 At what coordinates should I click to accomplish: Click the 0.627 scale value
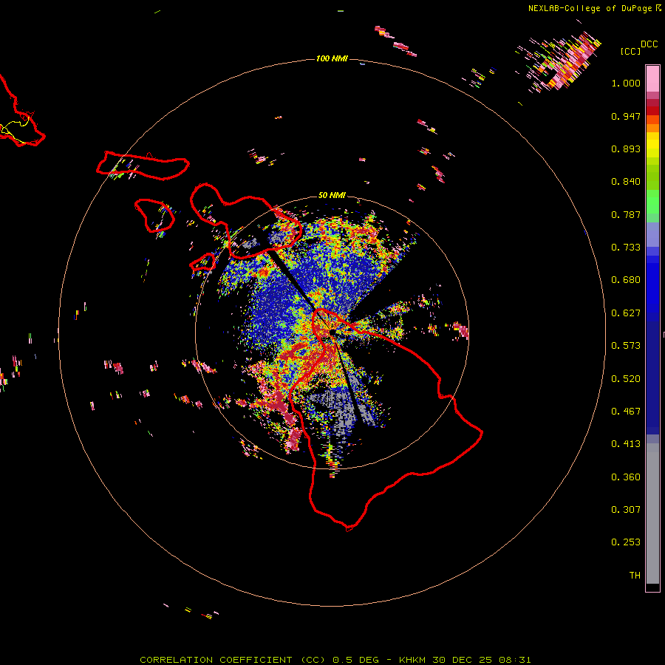click(626, 313)
